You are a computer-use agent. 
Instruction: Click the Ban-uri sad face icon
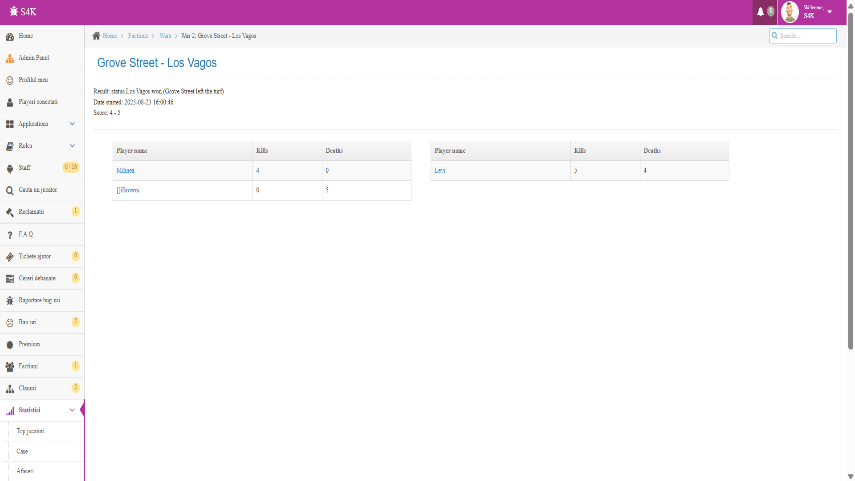click(10, 323)
